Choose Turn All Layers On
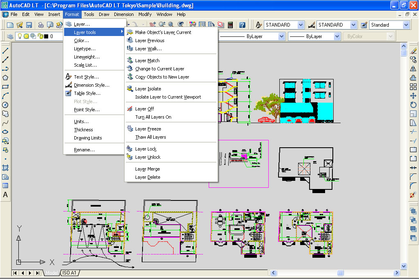419x279 pixels. (x=171, y=117)
